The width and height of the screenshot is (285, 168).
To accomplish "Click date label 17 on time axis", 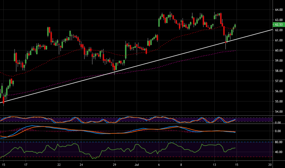I will [x=26, y=165].
